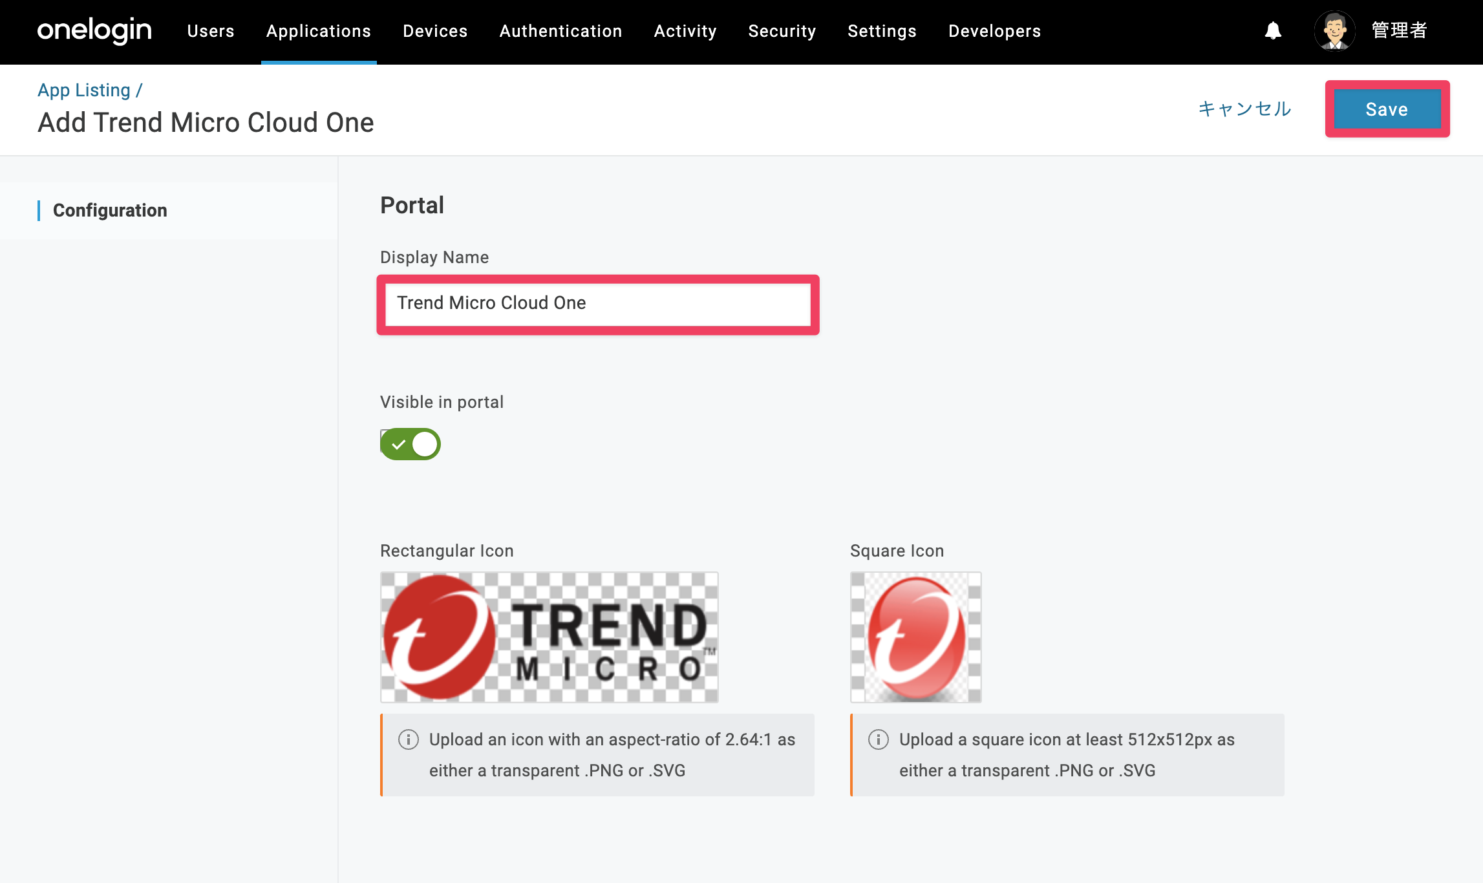Click the square icon info symbol
Screen dimensions: 1483x883
(x=879, y=739)
